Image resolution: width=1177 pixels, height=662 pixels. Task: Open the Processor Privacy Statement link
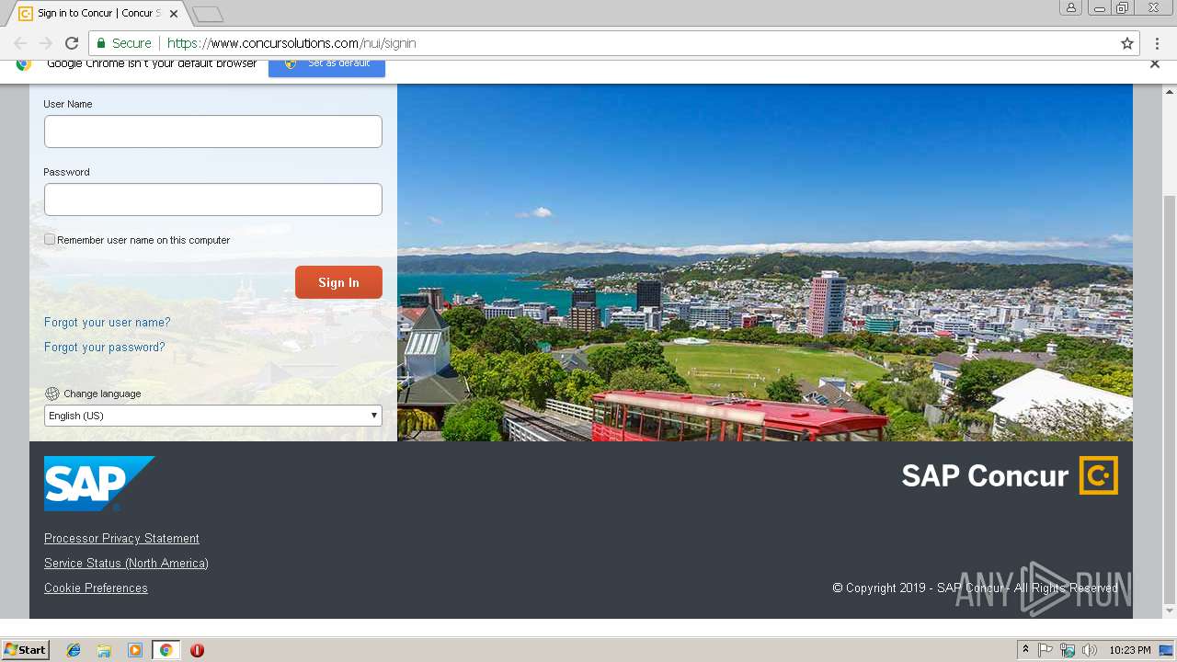point(121,539)
